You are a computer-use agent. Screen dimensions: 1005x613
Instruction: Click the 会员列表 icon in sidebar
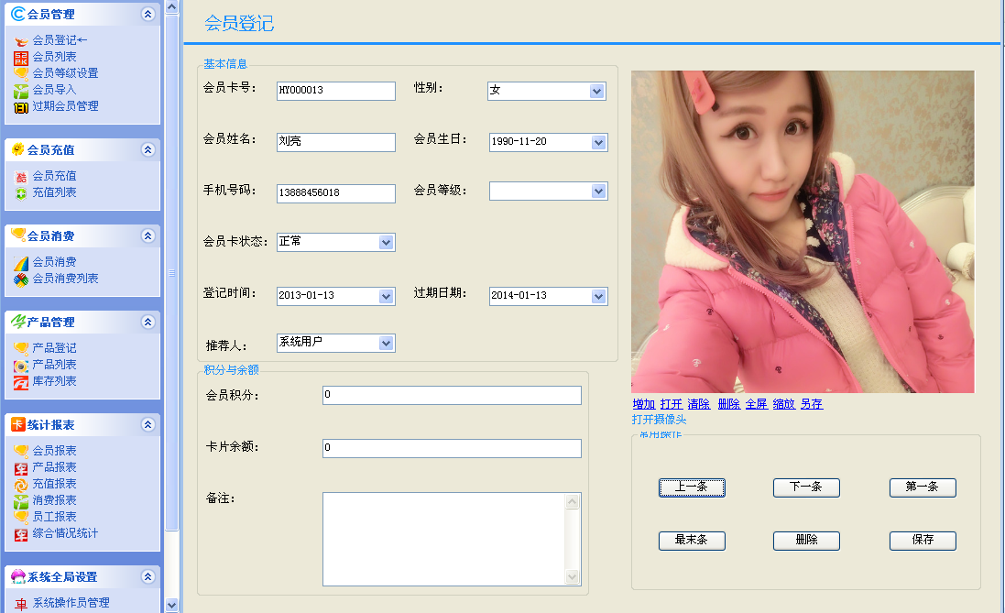point(21,57)
